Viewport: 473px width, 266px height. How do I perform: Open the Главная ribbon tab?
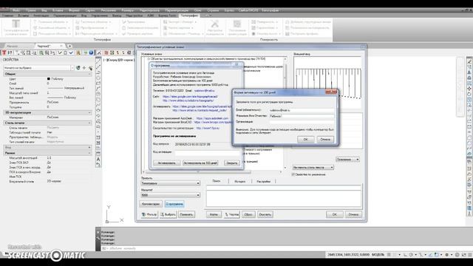[x=8, y=16]
